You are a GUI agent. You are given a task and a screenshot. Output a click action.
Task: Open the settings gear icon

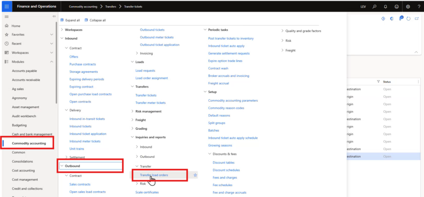click(408, 7)
